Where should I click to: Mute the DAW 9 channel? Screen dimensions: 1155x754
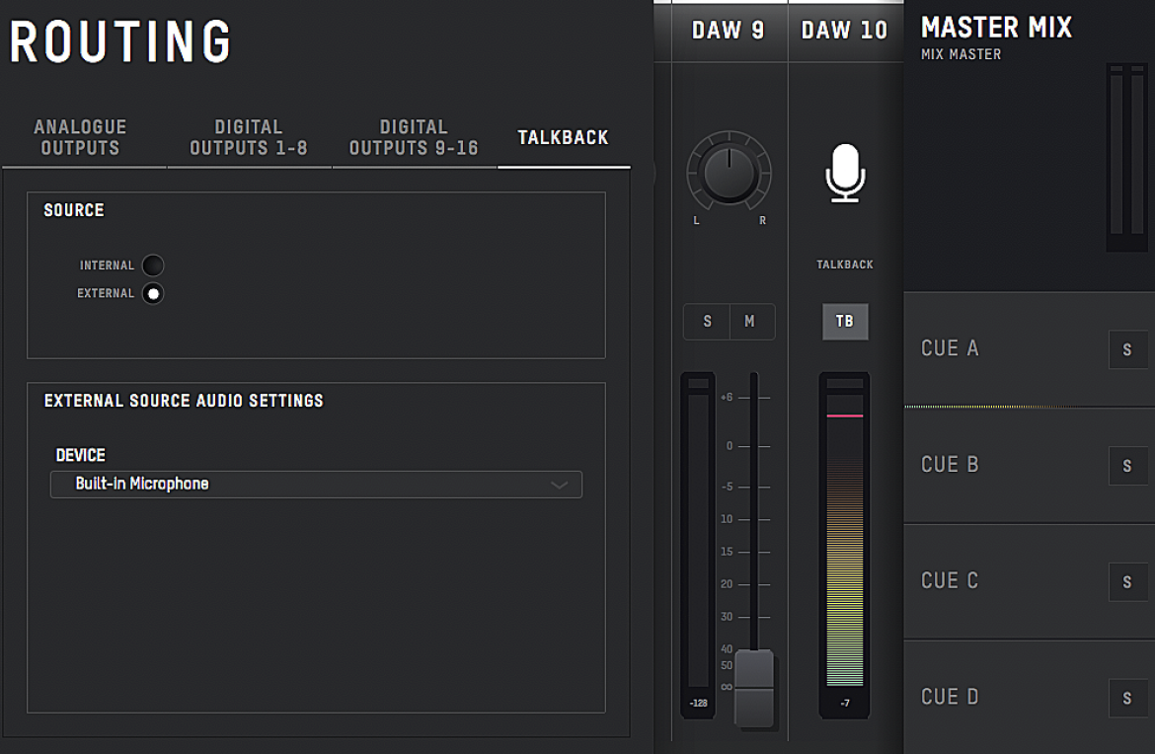[x=750, y=322]
